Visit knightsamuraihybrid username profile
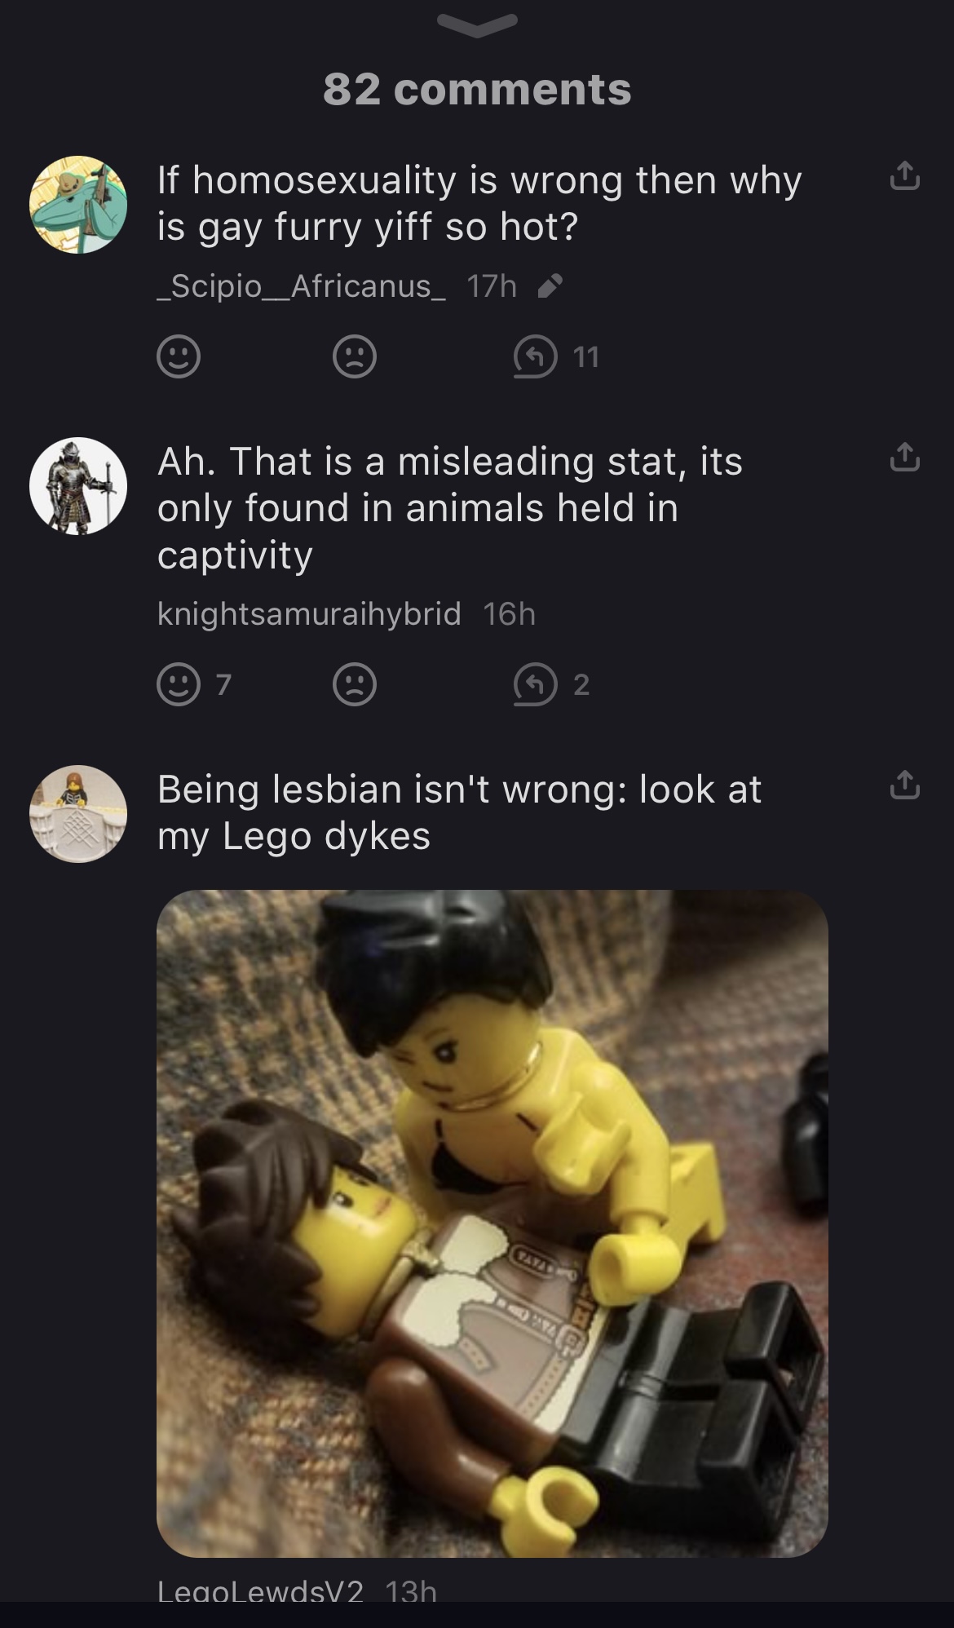Image resolution: width=954 pixels, height=1628 pixels. [309, 613]
